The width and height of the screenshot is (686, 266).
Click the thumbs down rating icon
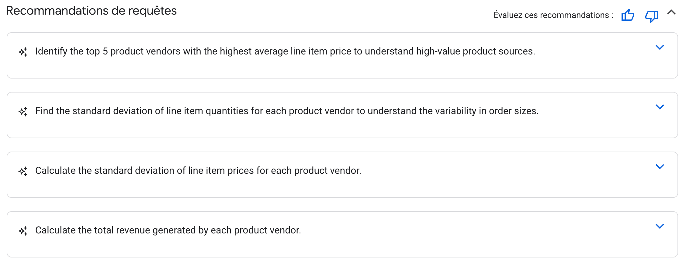651,16
